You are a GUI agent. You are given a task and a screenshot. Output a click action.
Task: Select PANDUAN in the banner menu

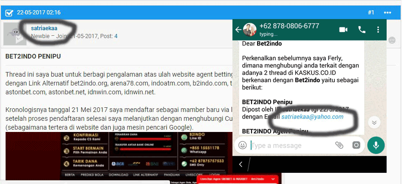tap(172, 175)
